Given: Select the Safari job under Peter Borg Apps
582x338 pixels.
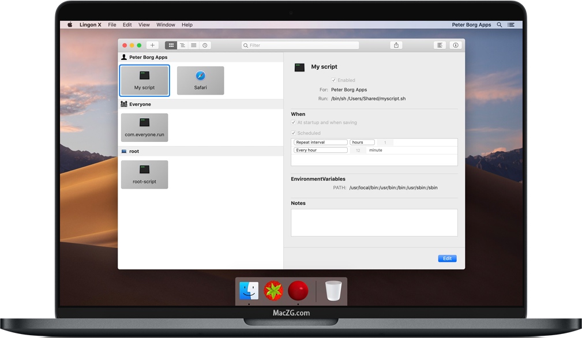Looking at the screenshot, I should coord(201,80).
